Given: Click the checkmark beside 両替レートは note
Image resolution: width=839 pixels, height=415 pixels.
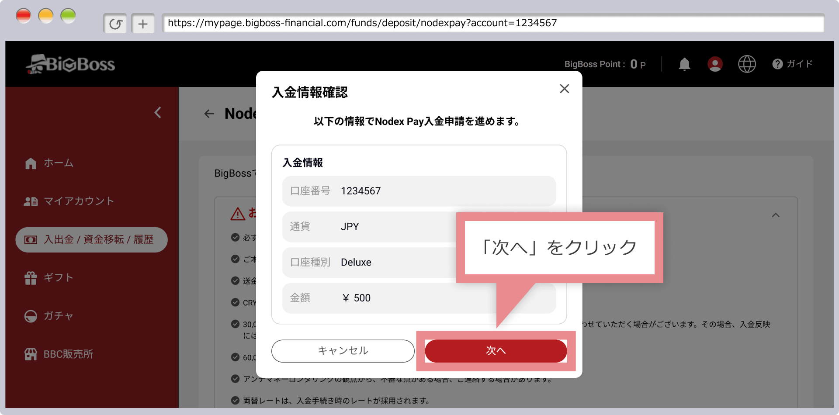Looking at the screenshot, I should coord(235,401).
